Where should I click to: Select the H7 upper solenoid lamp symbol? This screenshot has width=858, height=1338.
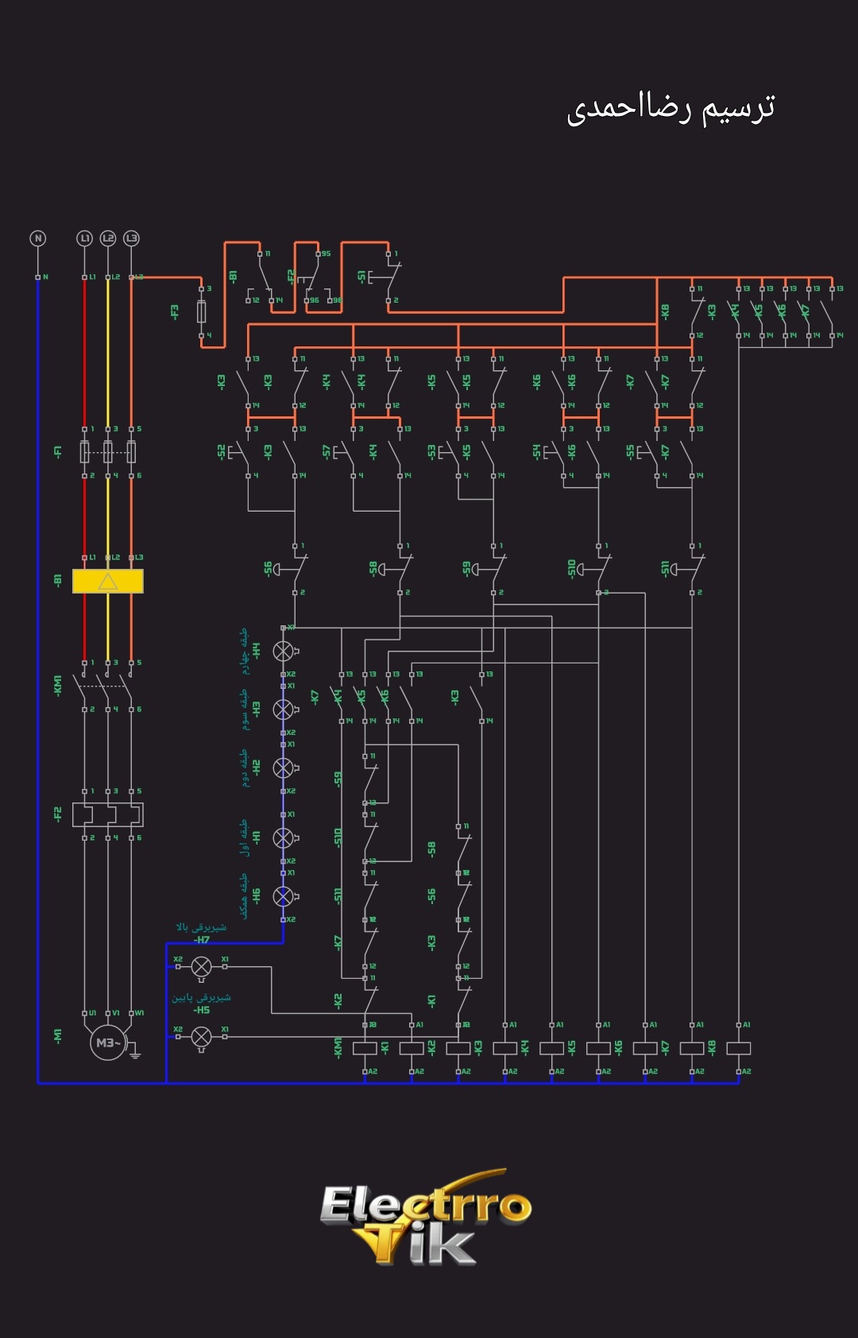202,967
